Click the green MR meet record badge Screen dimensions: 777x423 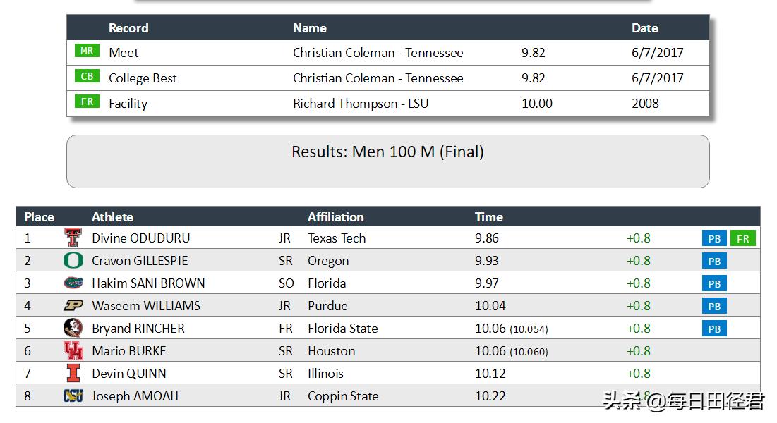(87, 51)
